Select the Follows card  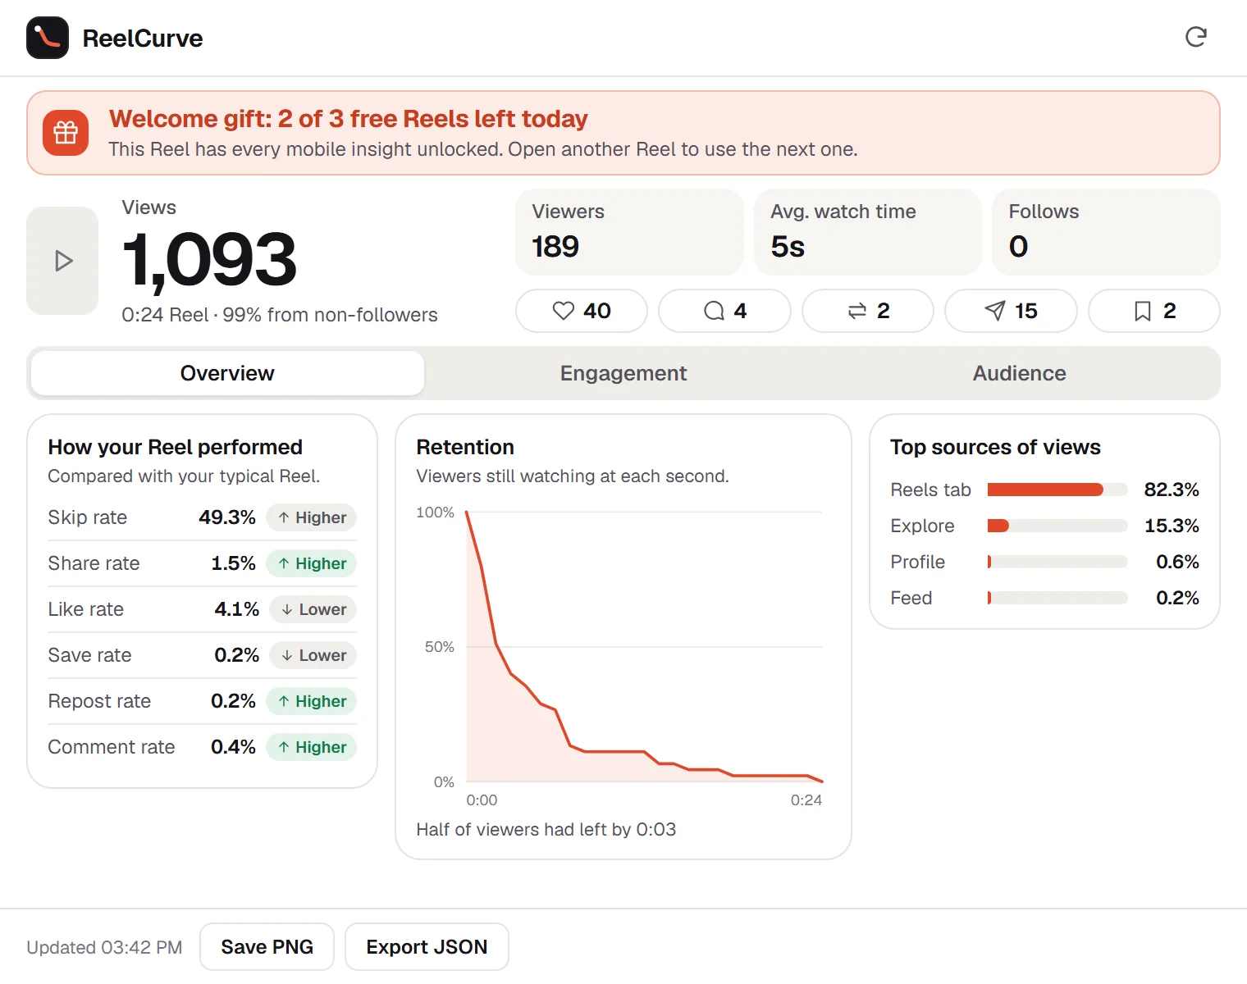[1106, 232]
